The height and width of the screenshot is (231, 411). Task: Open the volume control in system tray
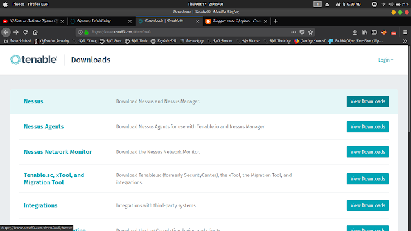pyautogui.click(x=390, y=4)
